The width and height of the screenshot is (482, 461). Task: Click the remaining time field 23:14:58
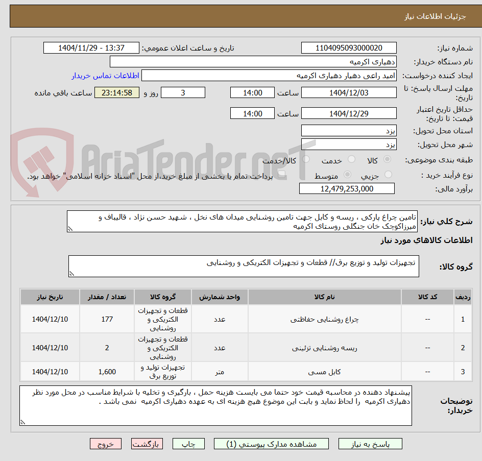tap(117, 92)
